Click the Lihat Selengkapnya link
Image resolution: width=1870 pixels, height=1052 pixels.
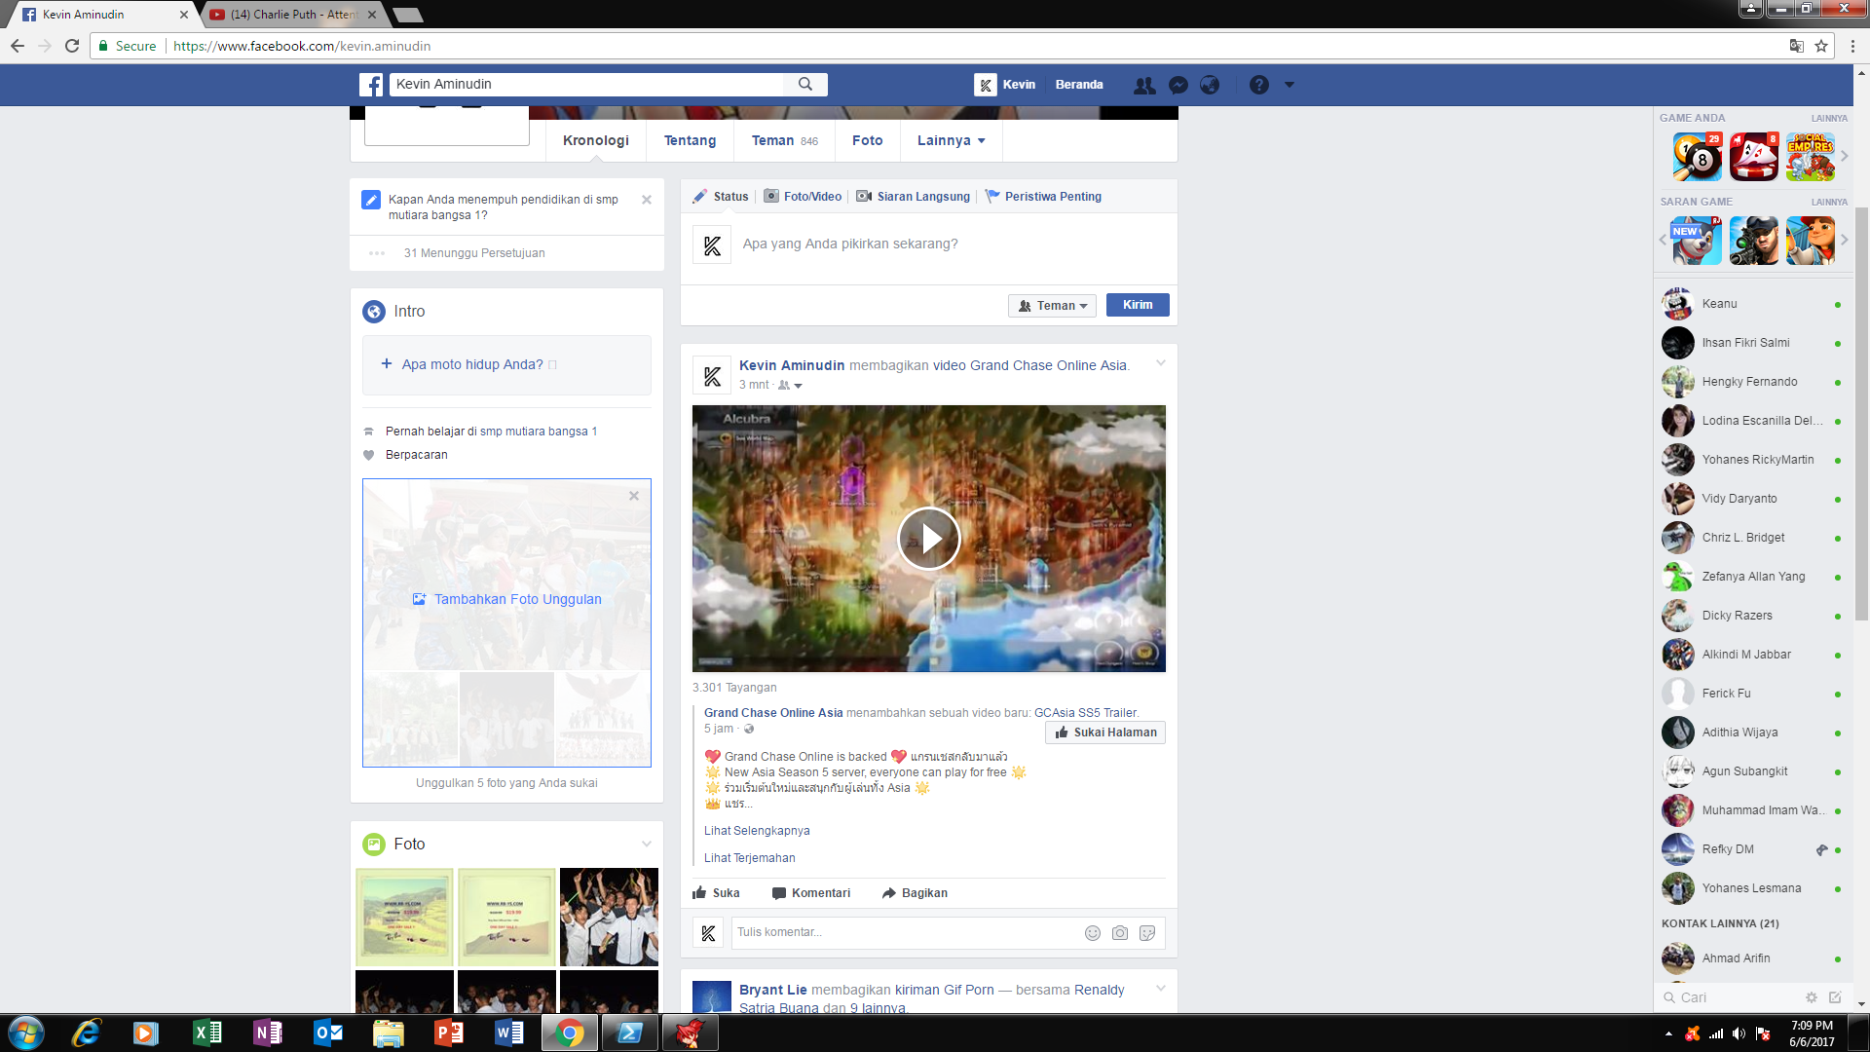click(757, 831)
